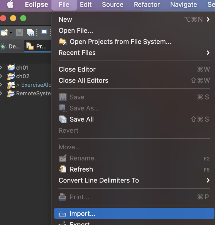Image resolution: width=215 pixels, height=225 pixels.
Task: Choose Import... menu entry
Action: (134, 214)
